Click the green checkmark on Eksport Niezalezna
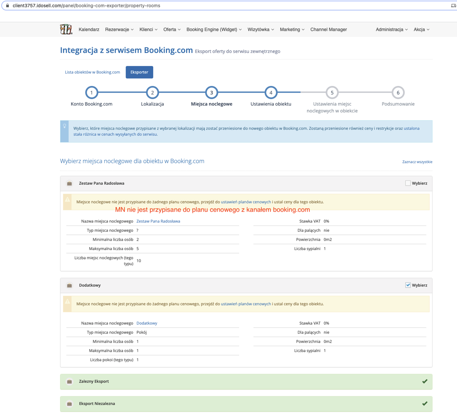Screen dimensions: 457x420 coord(425,403)
